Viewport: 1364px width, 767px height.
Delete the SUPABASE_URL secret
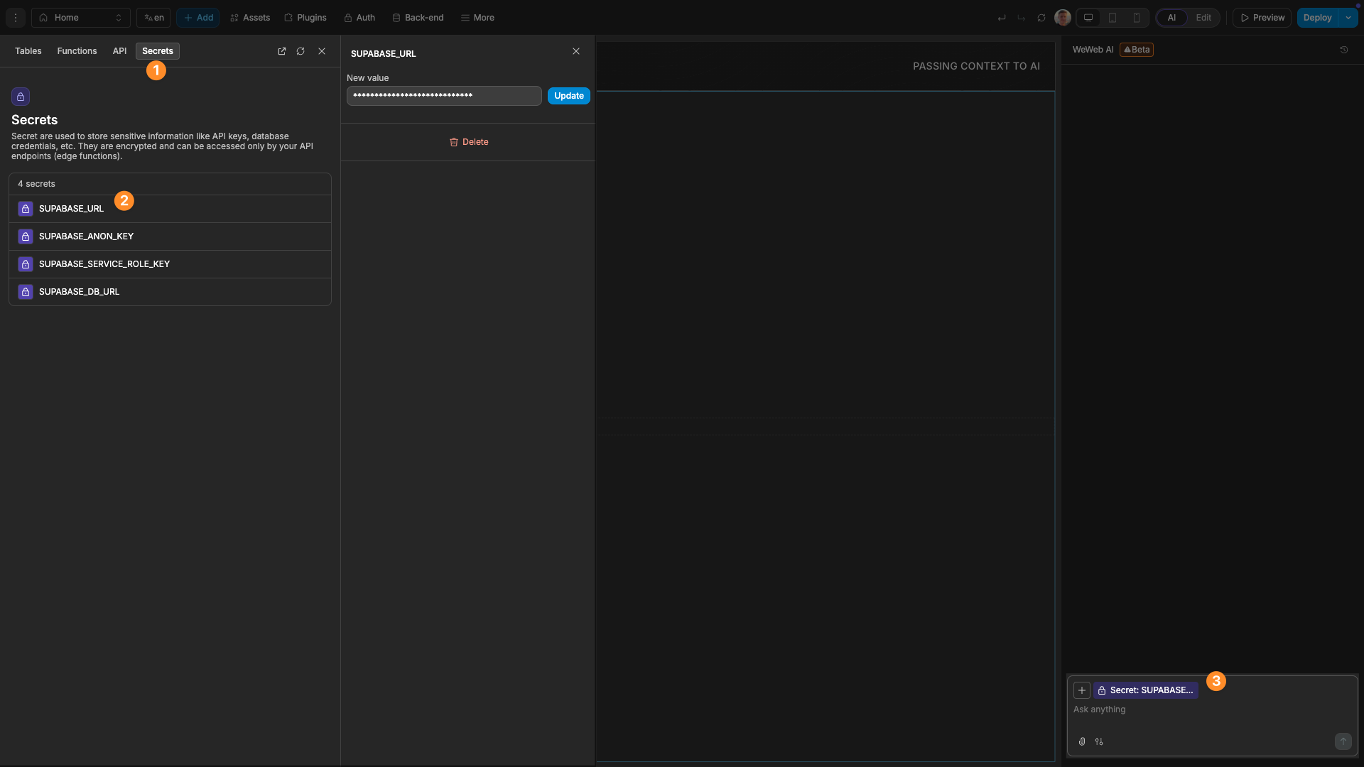coord(469,142)
